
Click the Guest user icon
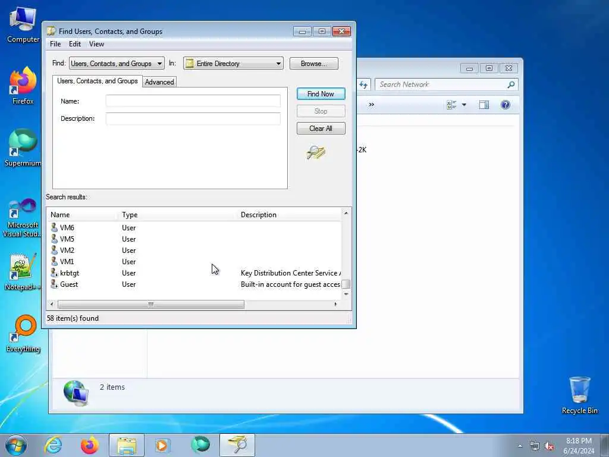pyautogui.click(x=54, y=284)
